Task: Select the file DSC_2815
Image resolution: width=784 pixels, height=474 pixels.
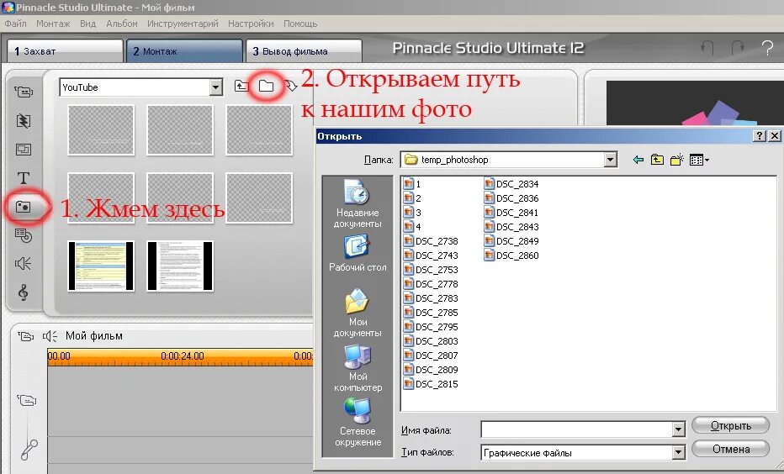Action: [431, 384]
